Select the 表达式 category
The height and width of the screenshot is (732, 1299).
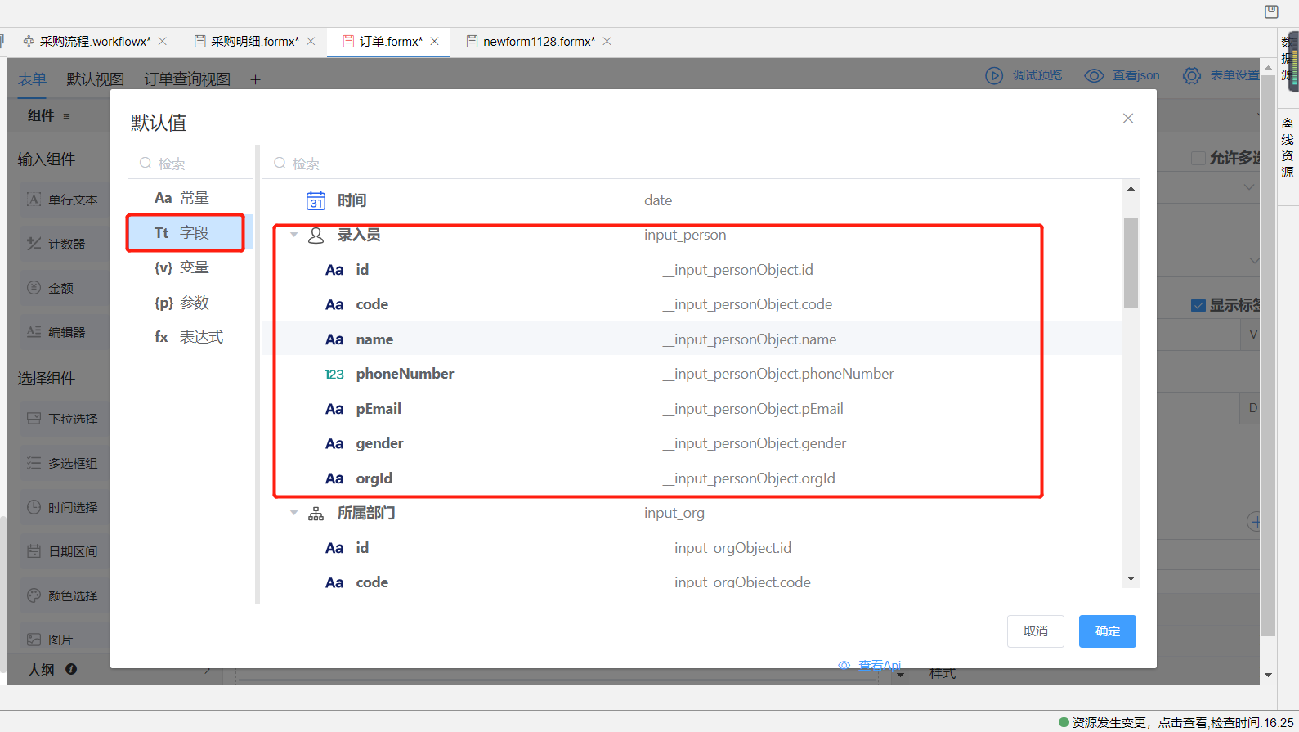[x=189, y=337]
